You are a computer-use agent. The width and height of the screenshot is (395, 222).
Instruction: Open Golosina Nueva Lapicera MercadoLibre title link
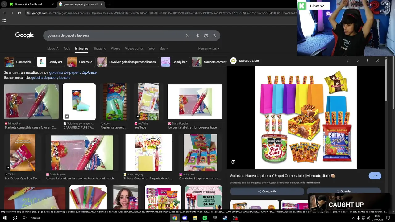[x=280, y=176]
